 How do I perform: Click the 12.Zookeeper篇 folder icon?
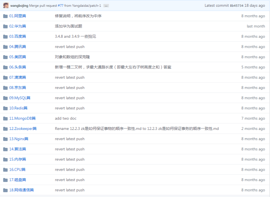pyautogui.click(x=5, y=129)
